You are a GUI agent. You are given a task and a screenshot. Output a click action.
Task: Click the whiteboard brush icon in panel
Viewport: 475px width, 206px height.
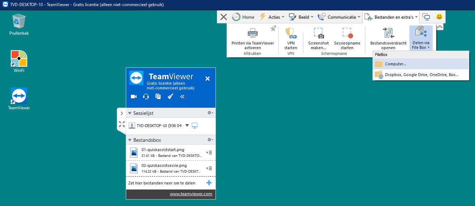pyautogui.click(x=171, y=96)
